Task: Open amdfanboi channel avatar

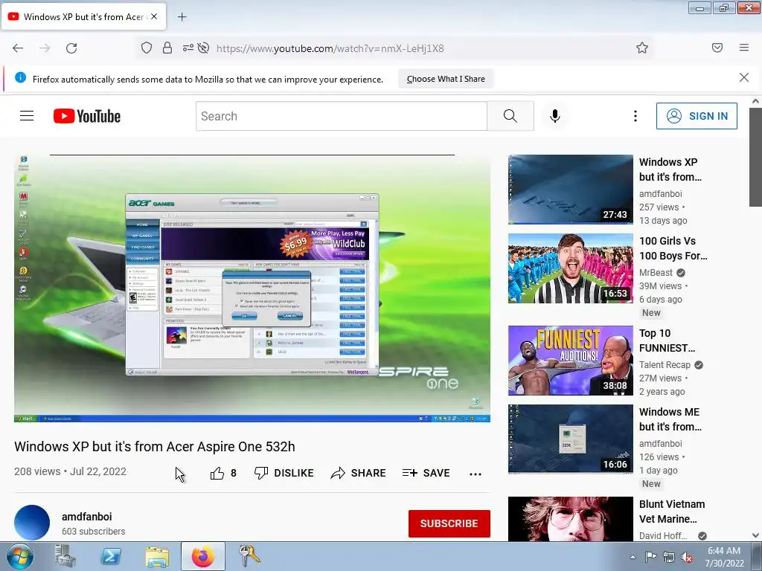Action: point(32,523)
